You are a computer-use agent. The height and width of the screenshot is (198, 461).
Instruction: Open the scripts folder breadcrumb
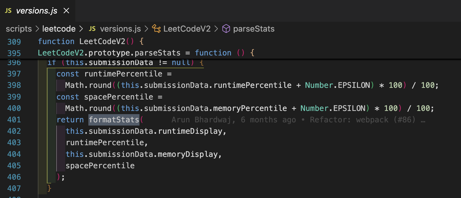pyautogui.click(x=19, y=29)
